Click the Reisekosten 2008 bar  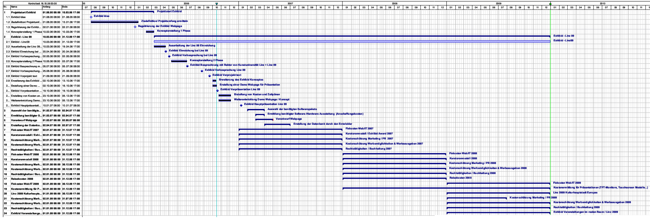pos(395,179)
